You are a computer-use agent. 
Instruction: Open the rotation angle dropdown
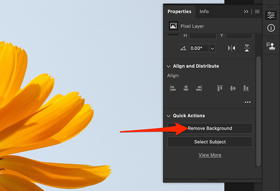click(x=212, y=48)
